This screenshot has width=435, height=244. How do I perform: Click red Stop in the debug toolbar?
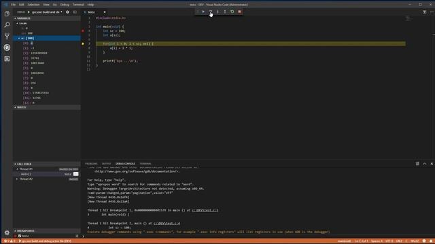(x=239, y=12)
